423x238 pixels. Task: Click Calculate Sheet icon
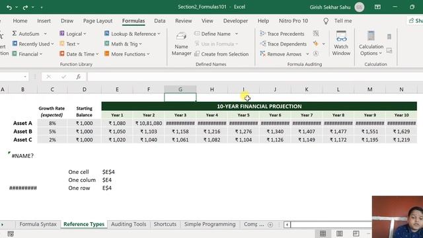click(389, 50)
